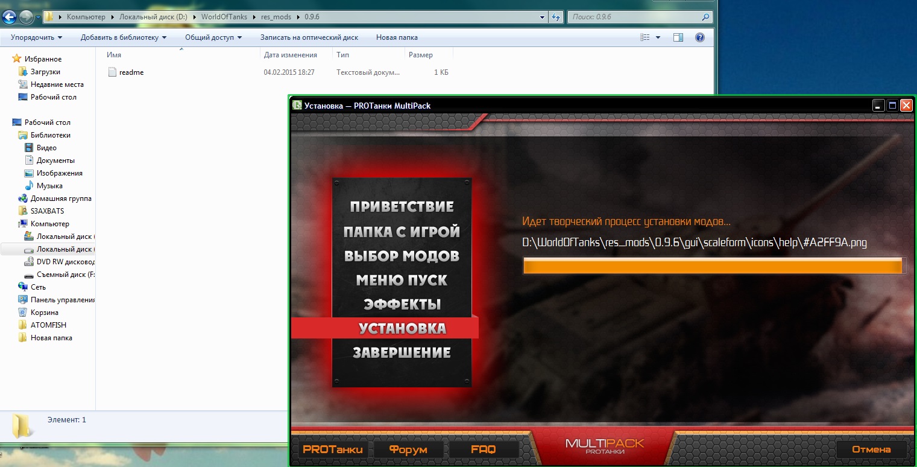Click the 0.9.6 breadcrumb segment
Screen dimensions: 917x467
[312, 17]
